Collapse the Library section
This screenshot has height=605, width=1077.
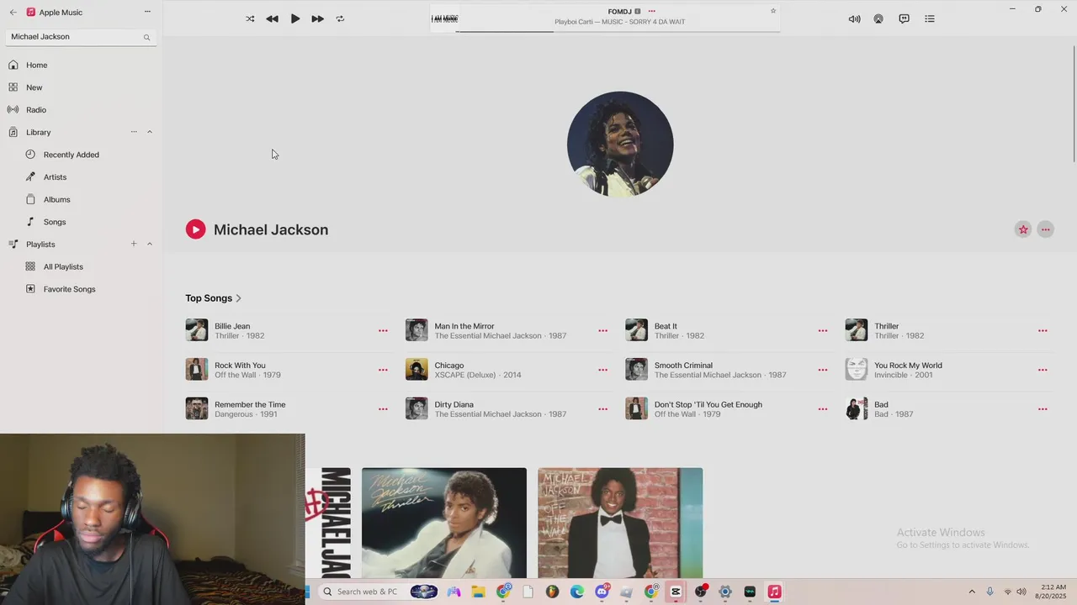click(150, 132)
